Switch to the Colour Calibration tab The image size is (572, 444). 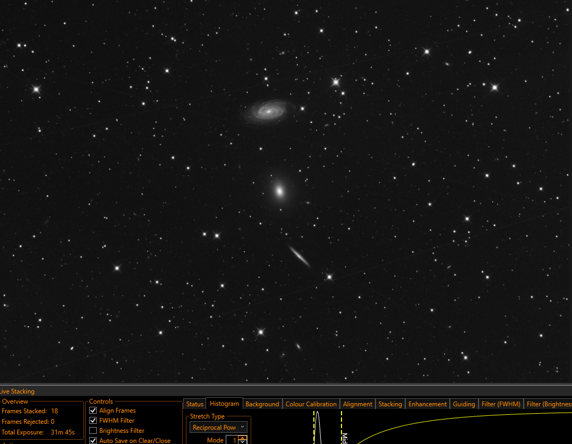tap(311, 404)
